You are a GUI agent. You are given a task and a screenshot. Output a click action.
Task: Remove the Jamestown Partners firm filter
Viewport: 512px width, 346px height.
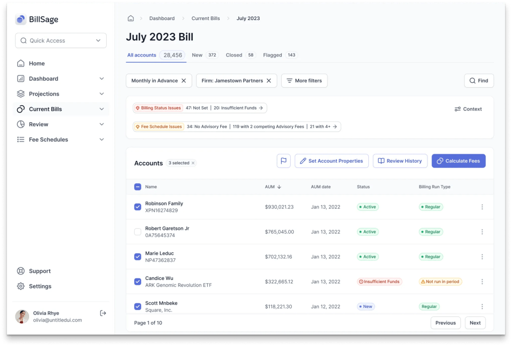click(x=269, y=81)
